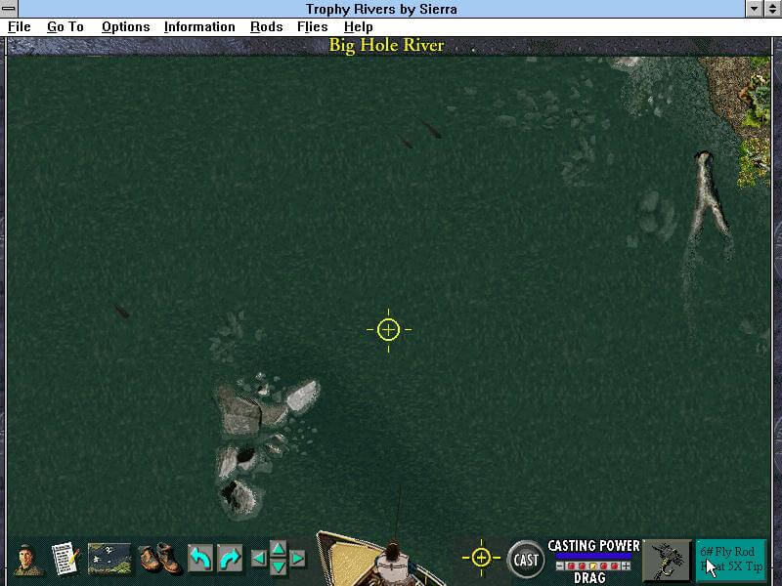The width and height of the screenshot is (782, 586).
Task: Open the File menu
Action: tap(19, 27)
